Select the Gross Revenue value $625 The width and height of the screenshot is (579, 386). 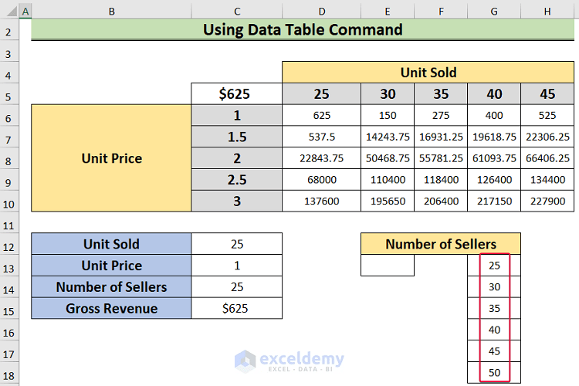[237, 308]
